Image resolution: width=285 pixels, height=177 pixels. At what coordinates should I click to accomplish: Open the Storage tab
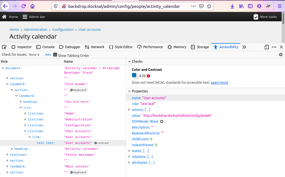pos(200,47)
